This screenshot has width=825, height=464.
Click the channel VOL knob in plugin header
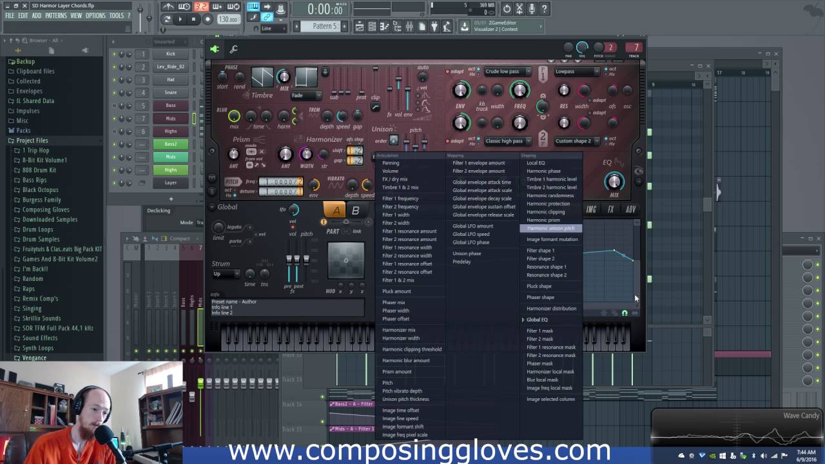tap(582, 47)
